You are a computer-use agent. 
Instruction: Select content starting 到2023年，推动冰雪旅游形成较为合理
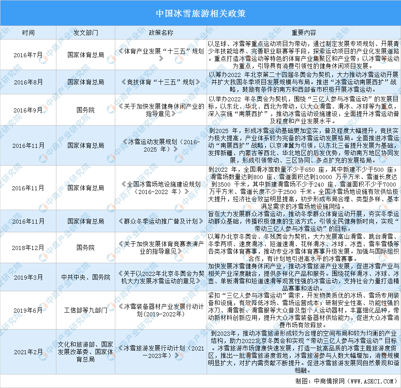[x=303, y=352]
